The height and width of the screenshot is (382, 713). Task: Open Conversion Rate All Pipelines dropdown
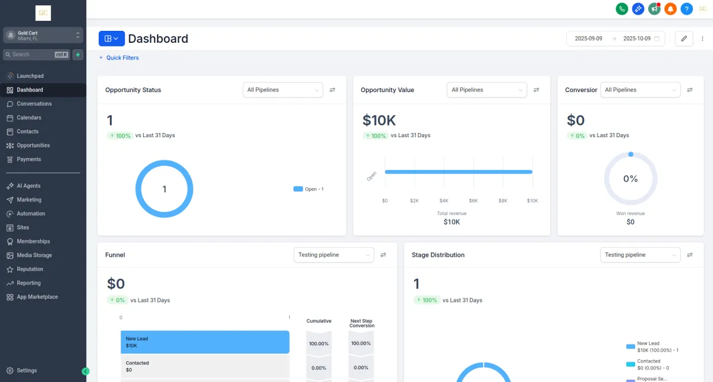pyautogui.click(x=640, y=90)
